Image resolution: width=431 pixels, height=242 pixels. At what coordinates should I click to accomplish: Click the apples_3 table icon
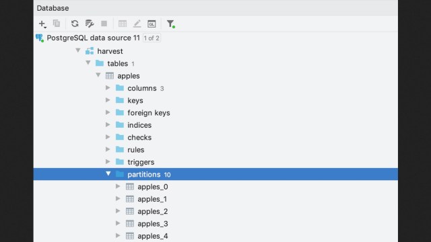[130, 224]
